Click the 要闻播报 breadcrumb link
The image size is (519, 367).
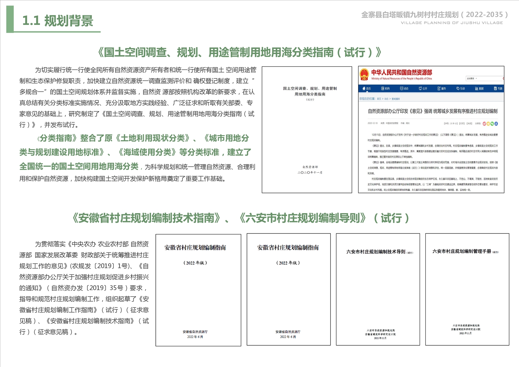pyautogui.click(x=395, y=99)
